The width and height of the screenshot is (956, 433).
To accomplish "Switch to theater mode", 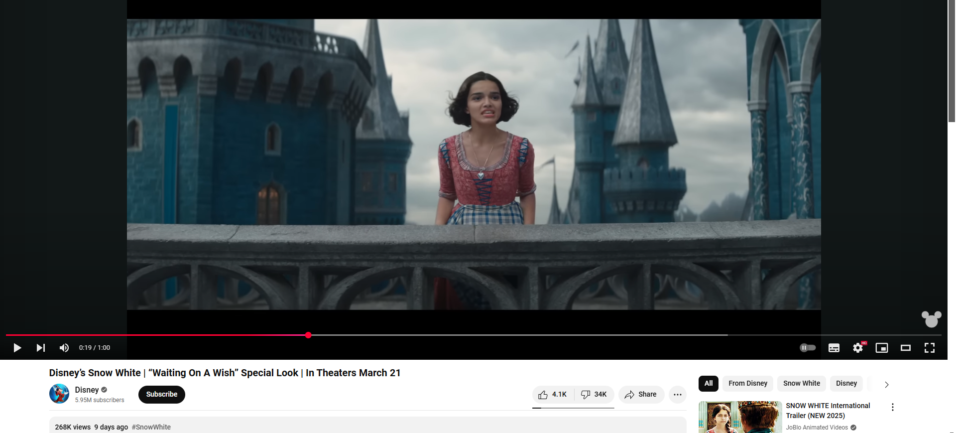I will (905, 348).
